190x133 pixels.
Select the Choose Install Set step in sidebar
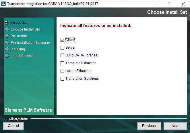25,29
